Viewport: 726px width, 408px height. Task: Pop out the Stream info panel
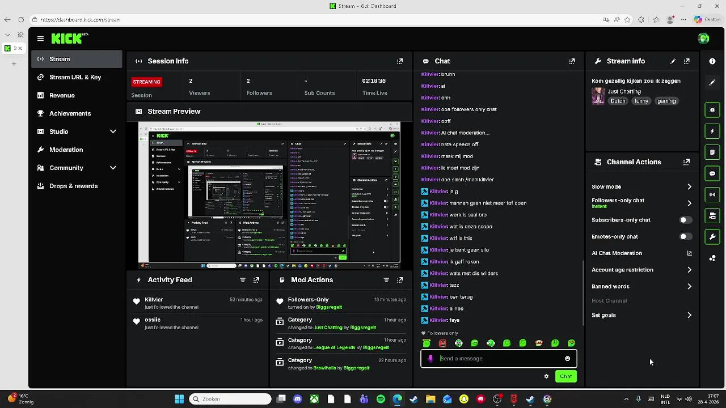[x=687, y=61]
